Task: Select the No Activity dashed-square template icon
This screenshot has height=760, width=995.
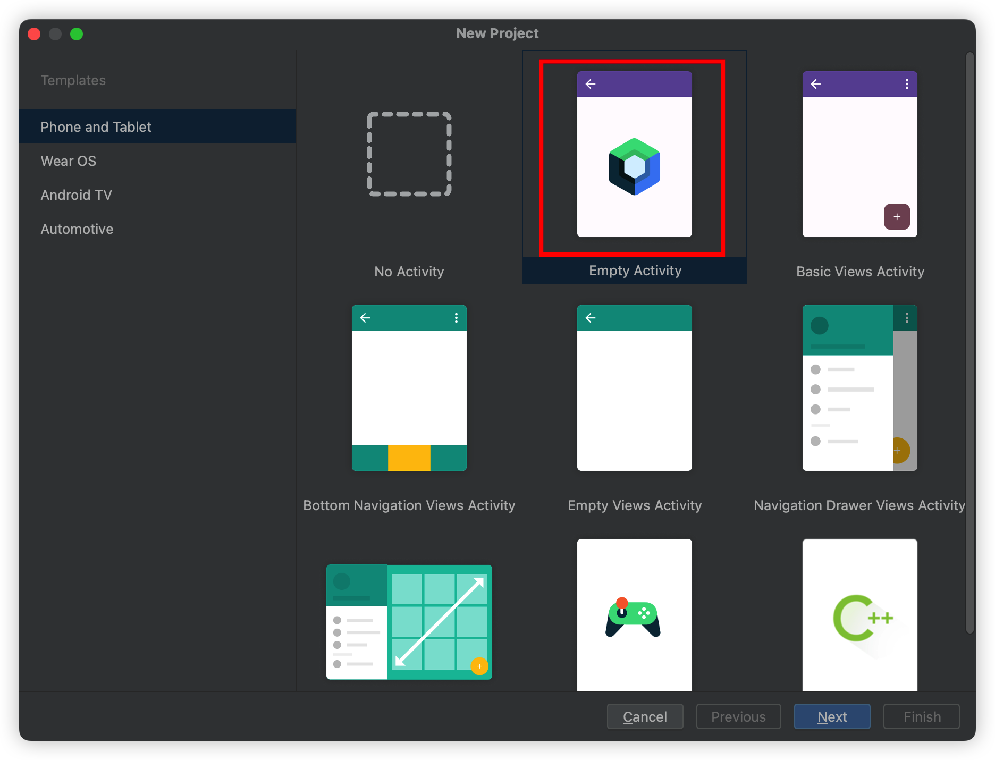Action: pos(409,154)
